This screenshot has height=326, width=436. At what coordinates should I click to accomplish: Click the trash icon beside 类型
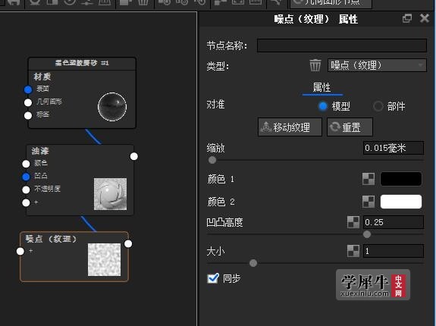pyautogui.click(x=315, y=66)
